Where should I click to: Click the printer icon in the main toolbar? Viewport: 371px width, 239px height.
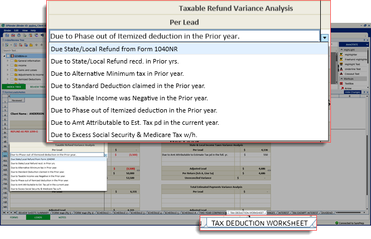[x=19, y=35]
